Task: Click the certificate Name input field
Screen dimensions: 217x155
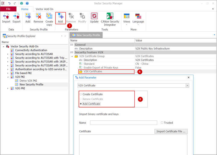Action: pos(124,123)
